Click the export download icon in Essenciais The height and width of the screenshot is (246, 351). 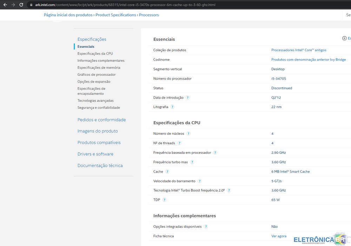[x=344, y=38]
